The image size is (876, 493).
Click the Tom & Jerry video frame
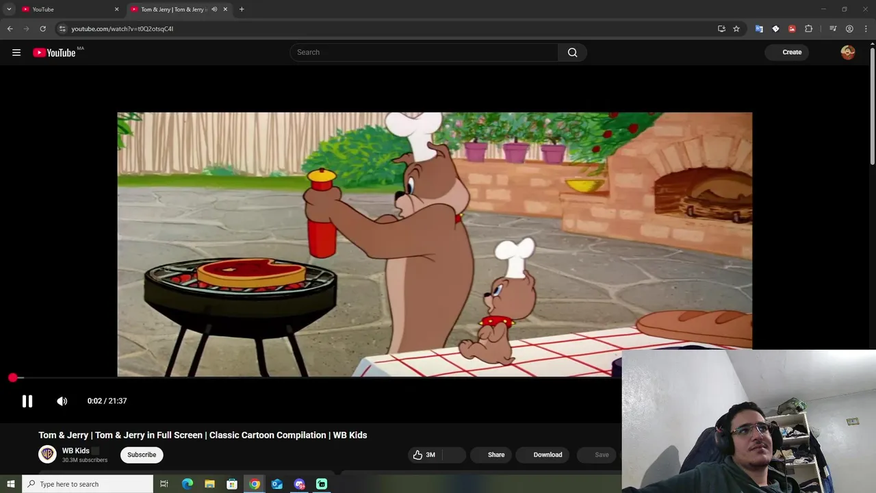(x=435, y=244)
